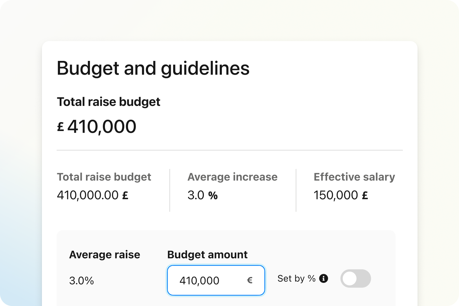
Task: Select the 3.0% average raise value
Action: coord(81,281)
